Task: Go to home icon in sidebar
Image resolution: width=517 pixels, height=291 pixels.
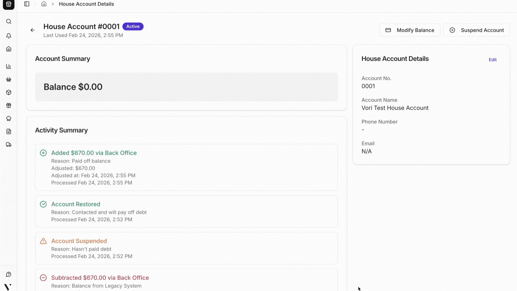Action: coord(9,49)
